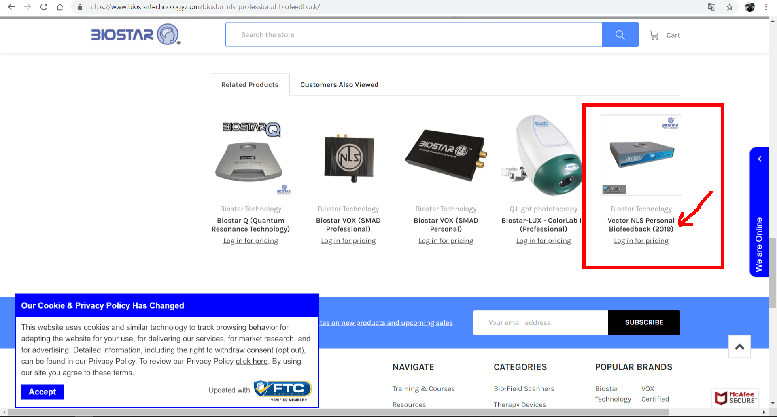Click the translate page icon
Image resolution: width=777 pixels, height=417 pixels.
pyautogui.click(x=711, y=7)
